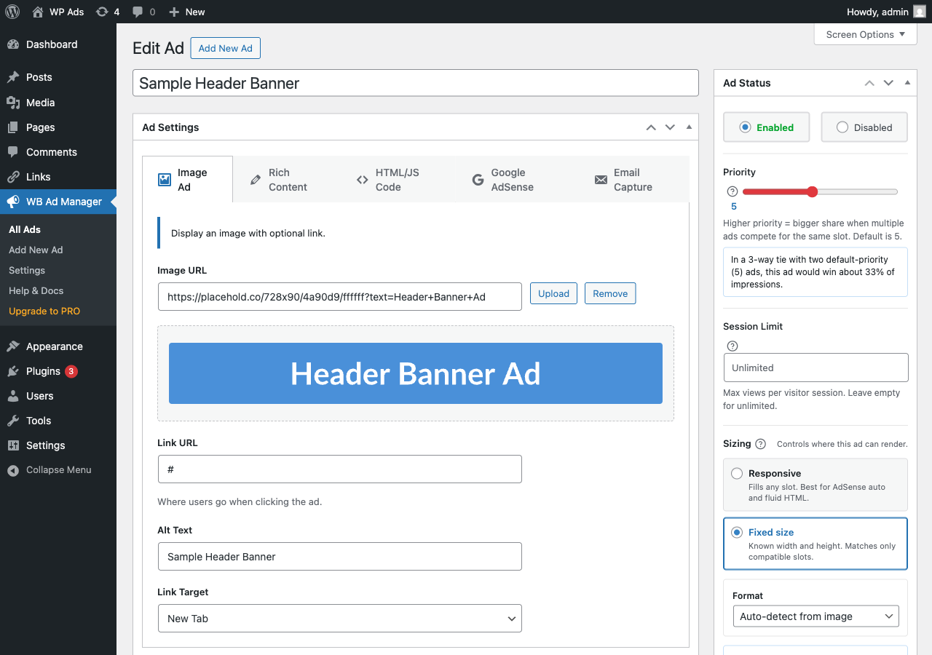The image size is (932, 655).
Task: Select the Google AdSense tab icon
Action: [x=478, y=179]
